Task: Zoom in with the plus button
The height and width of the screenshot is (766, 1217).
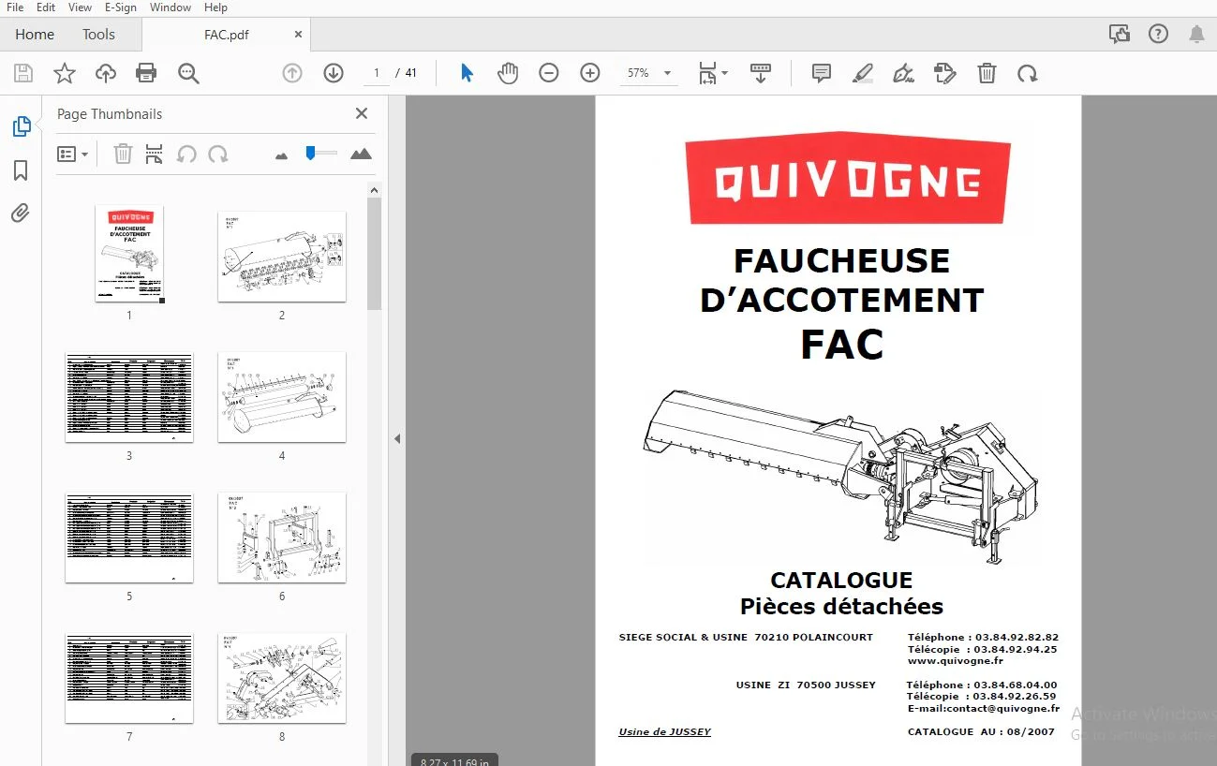Action: pyautogui.click(x=590, y=73)
